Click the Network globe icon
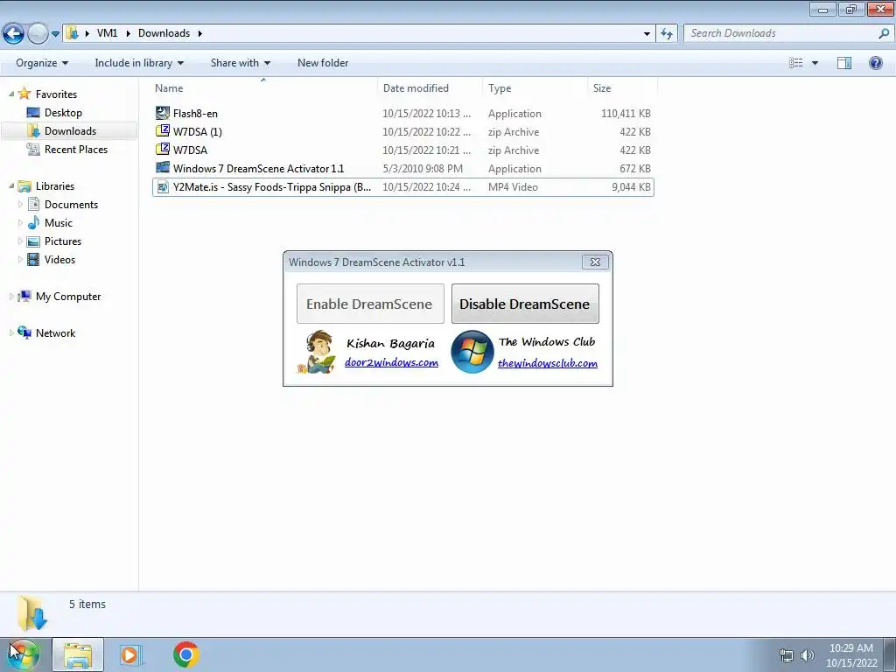The height and width of the screenshot is (672, 896). (24, 332)
